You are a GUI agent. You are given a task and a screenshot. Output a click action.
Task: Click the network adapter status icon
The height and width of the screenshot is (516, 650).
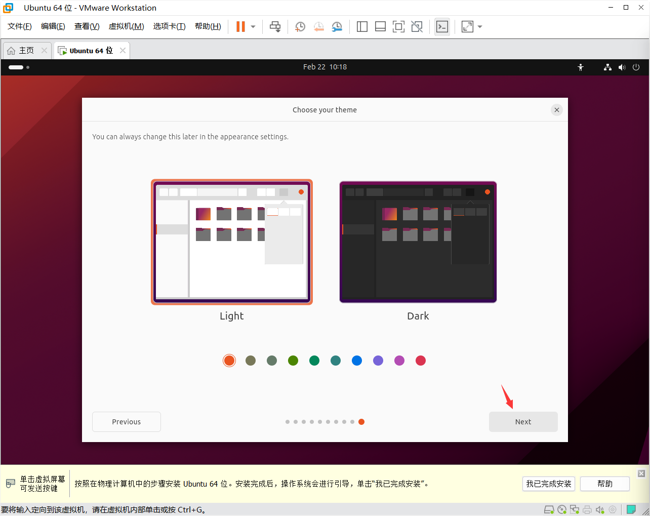click(575, 509)
